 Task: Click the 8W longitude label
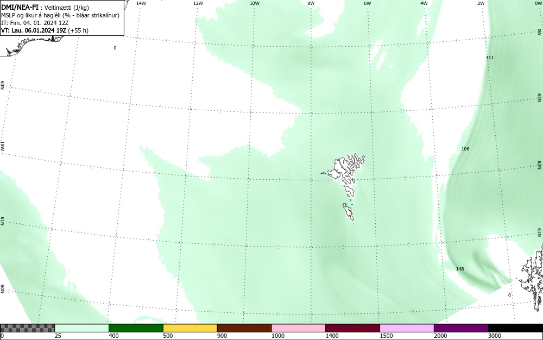(x=311, y=3)
